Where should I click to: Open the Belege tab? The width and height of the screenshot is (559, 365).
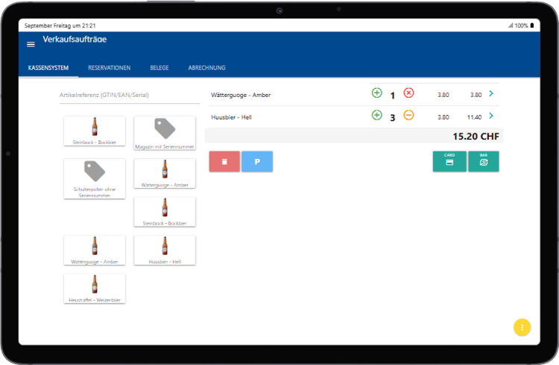(159, 68)
